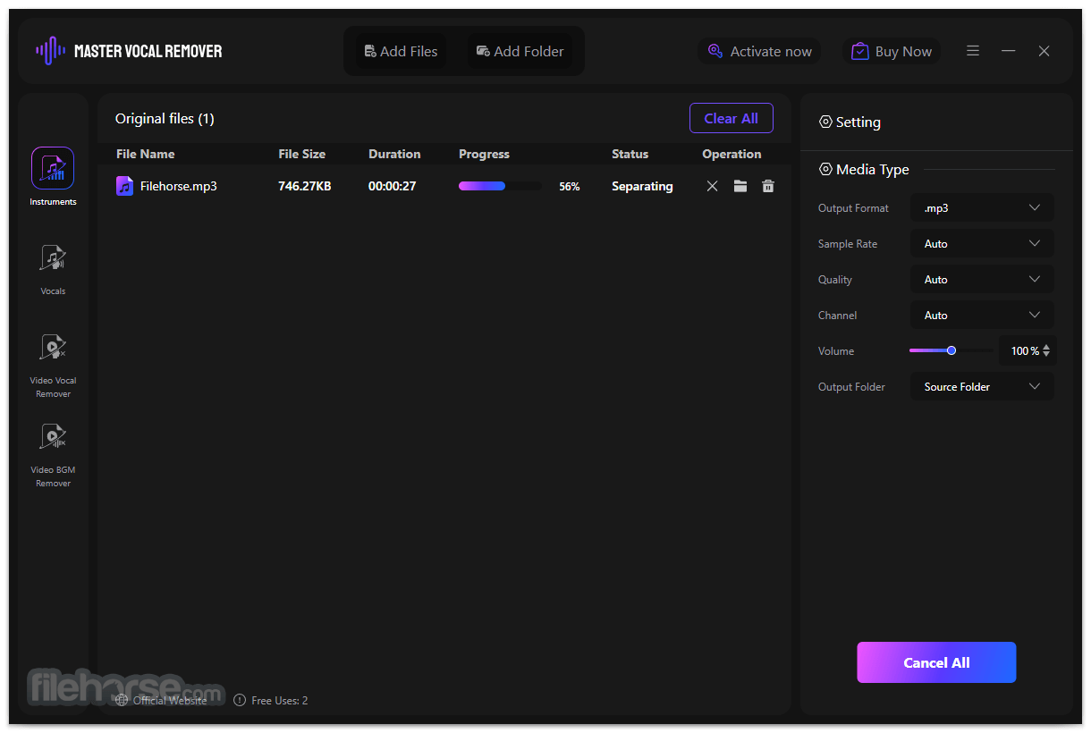Click the Free Uses info icon

pyautogui.click(x=240, y=700)
